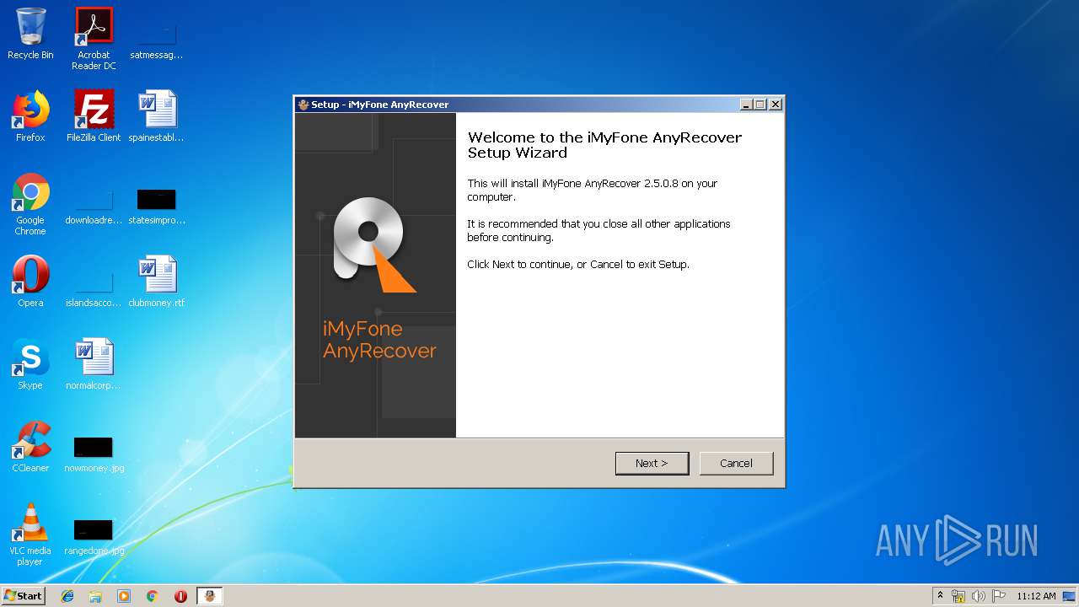Open Action Center flag icon
This screenshot has height=607, width=1079.
999,596
